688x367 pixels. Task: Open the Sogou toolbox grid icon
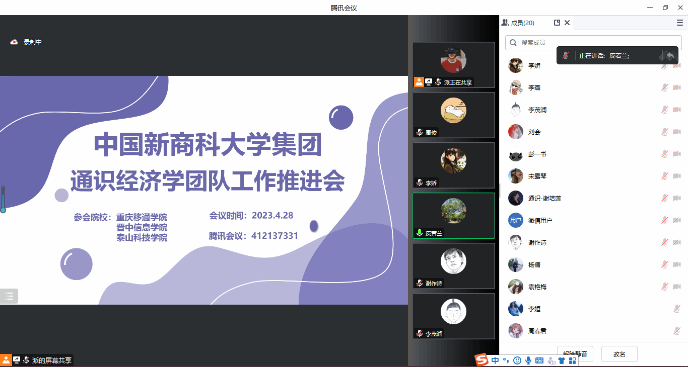pos(572,360)
